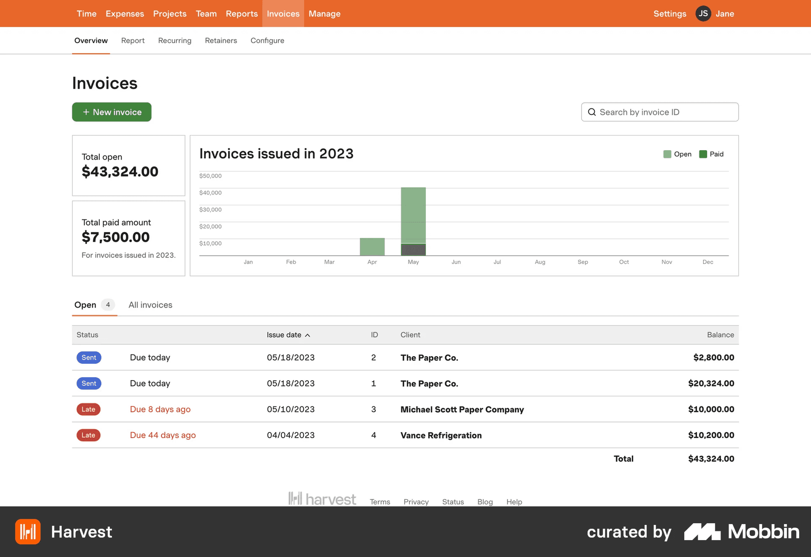Open Michael Scott Paper Company invoice
This screenshot has width=811, height=557.
462,409
